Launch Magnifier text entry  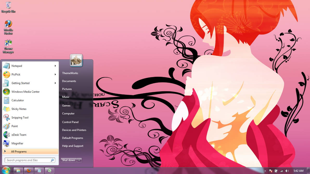pyautogui.click(x=17, y=143)
